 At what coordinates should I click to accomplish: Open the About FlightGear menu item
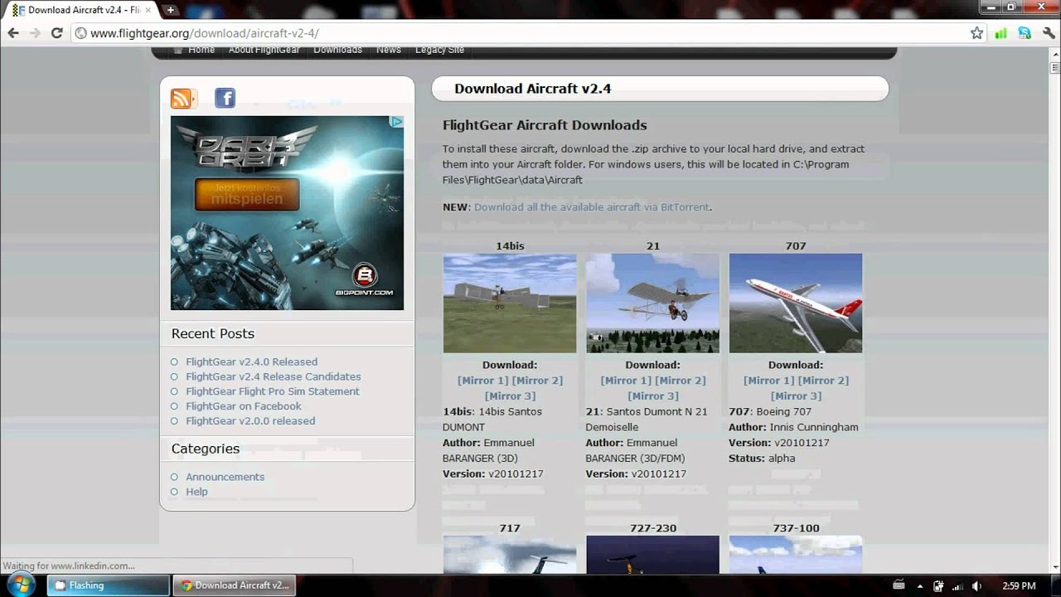tap(264, 50)
